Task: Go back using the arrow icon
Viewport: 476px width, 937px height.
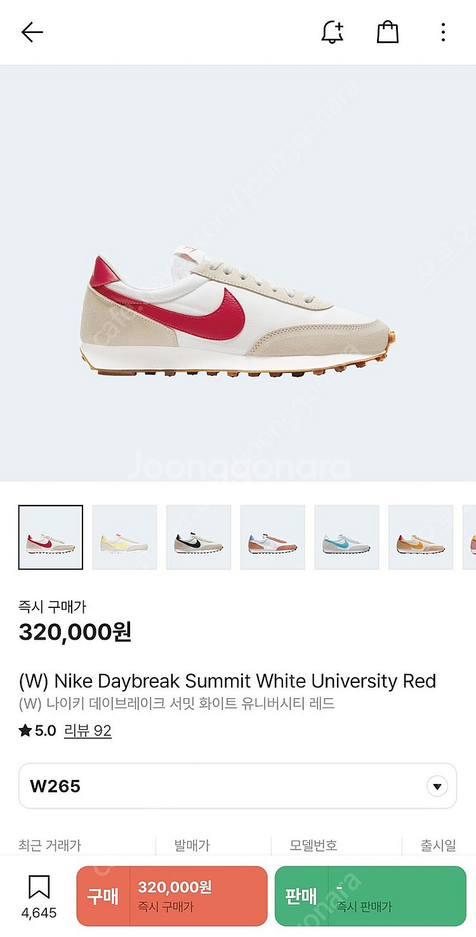Action: [32, 32]
